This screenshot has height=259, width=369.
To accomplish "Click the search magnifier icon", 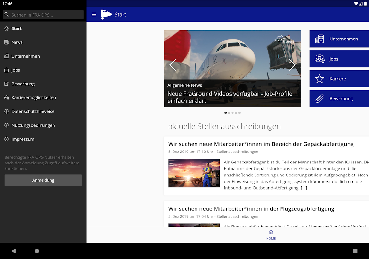I will pyautogui.click(x=6, y=14).
